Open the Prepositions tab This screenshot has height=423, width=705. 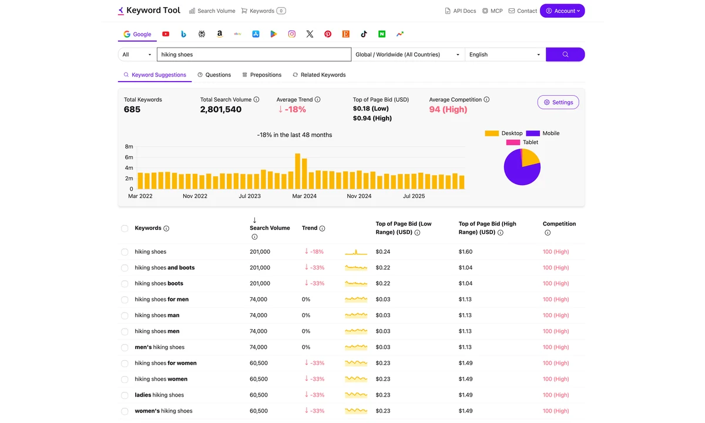[262, 75]
